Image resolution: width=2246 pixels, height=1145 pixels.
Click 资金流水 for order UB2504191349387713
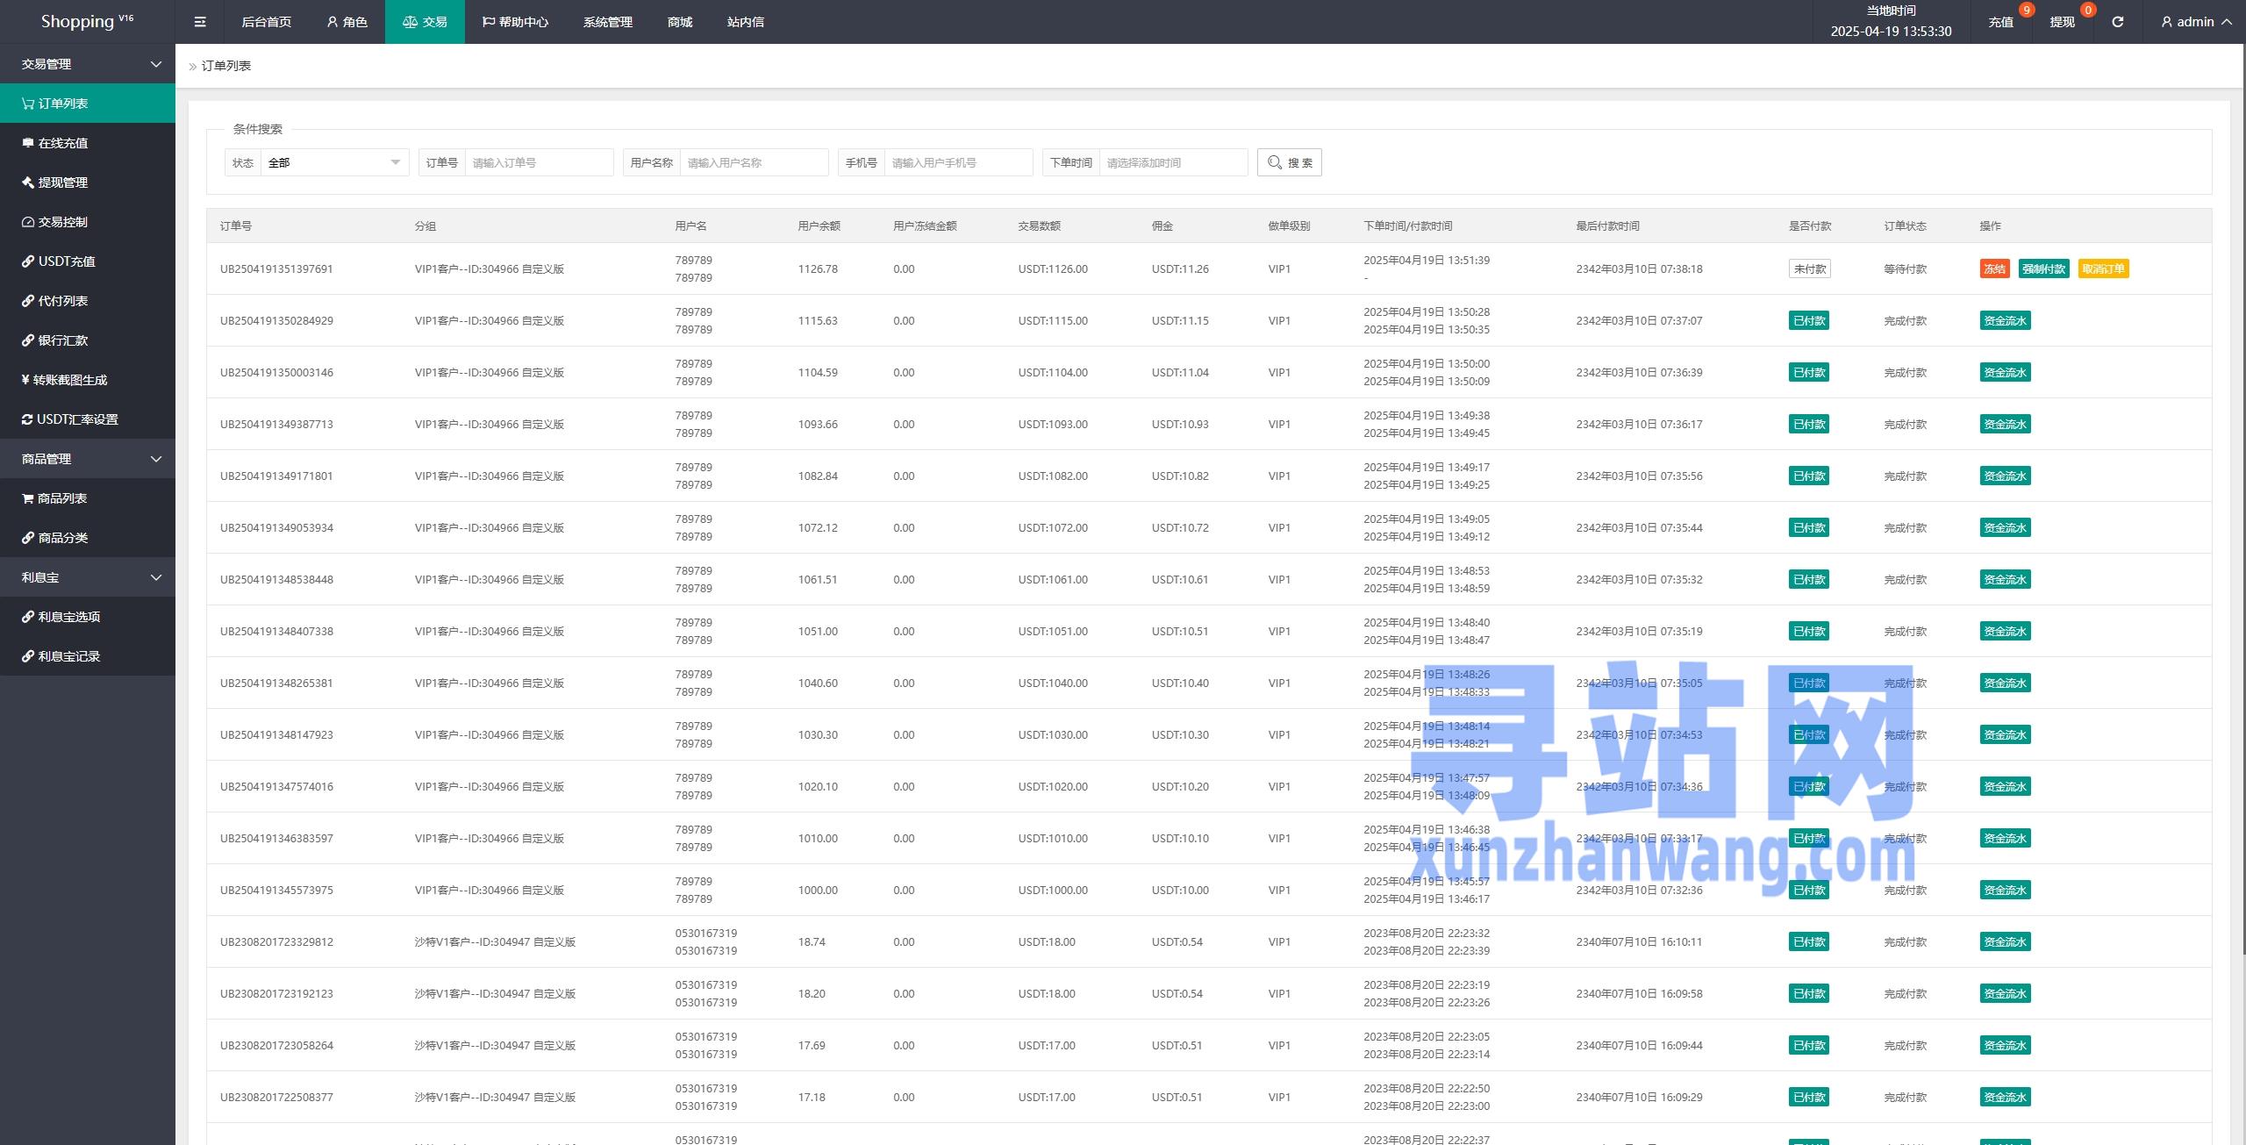tap(2005, 425)
